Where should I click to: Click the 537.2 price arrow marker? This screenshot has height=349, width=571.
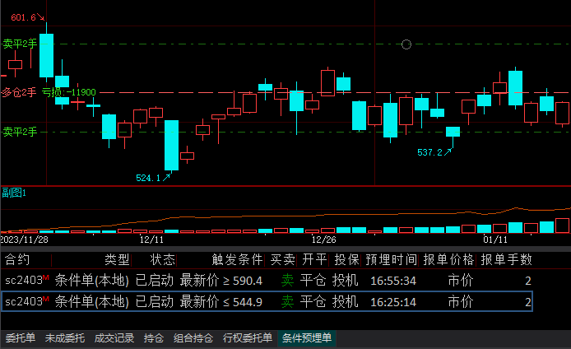pos(434,152)
